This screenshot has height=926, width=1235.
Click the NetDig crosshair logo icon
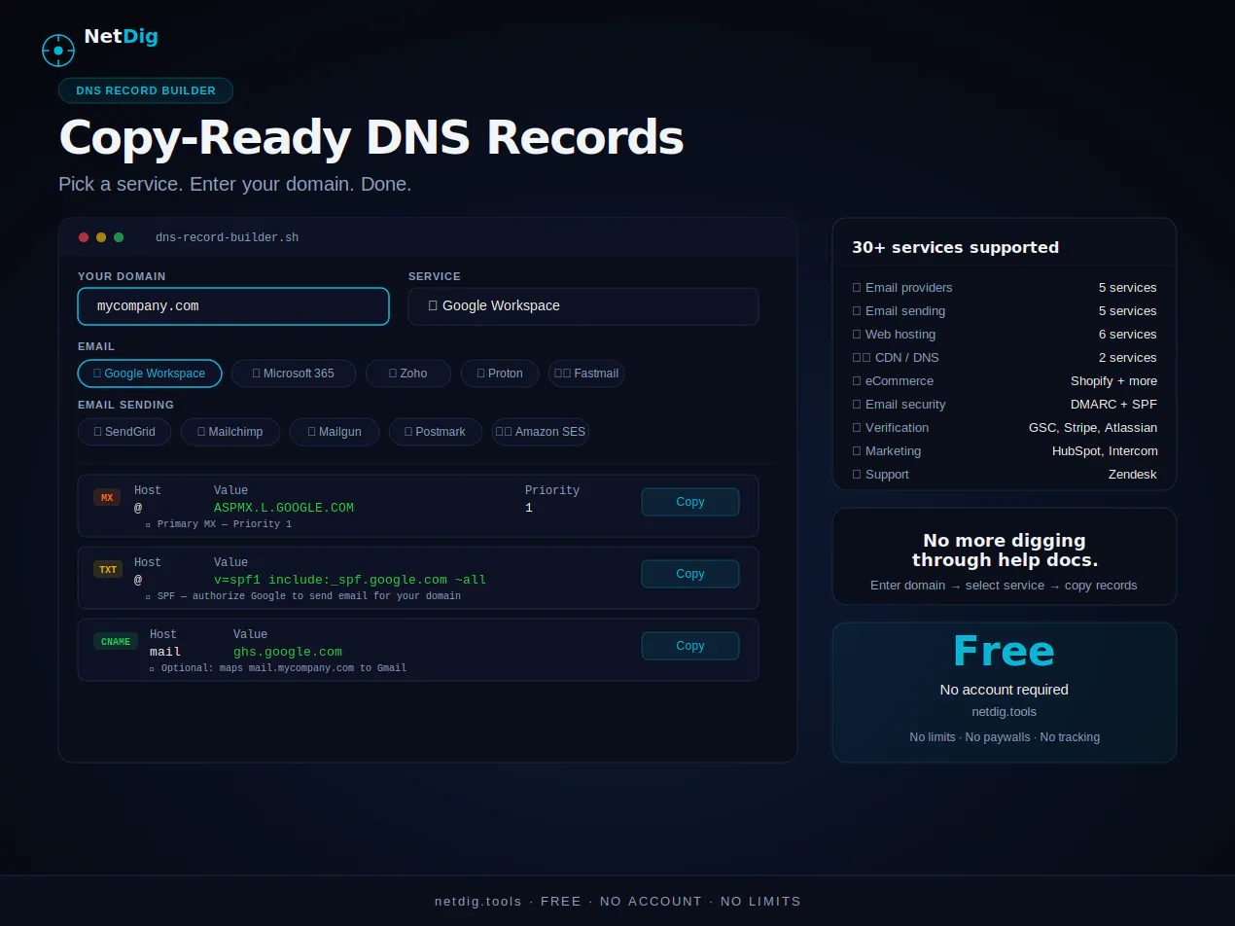(x=58, y=51)
